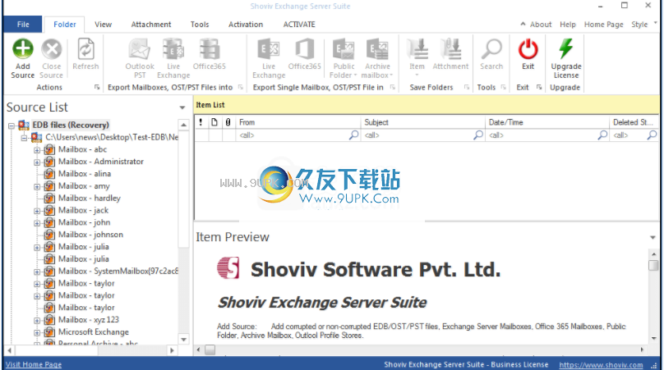
Task: Expand the Mailbox - Administrator node
Action: point(37,162)
